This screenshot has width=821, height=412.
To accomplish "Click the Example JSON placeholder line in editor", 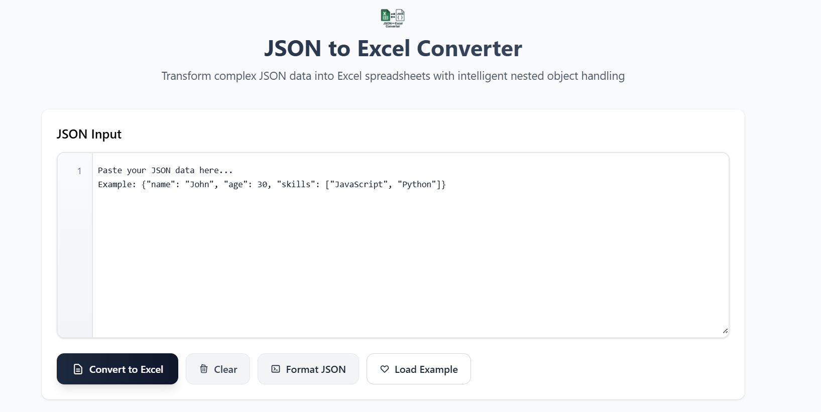I will pos(272,185).
